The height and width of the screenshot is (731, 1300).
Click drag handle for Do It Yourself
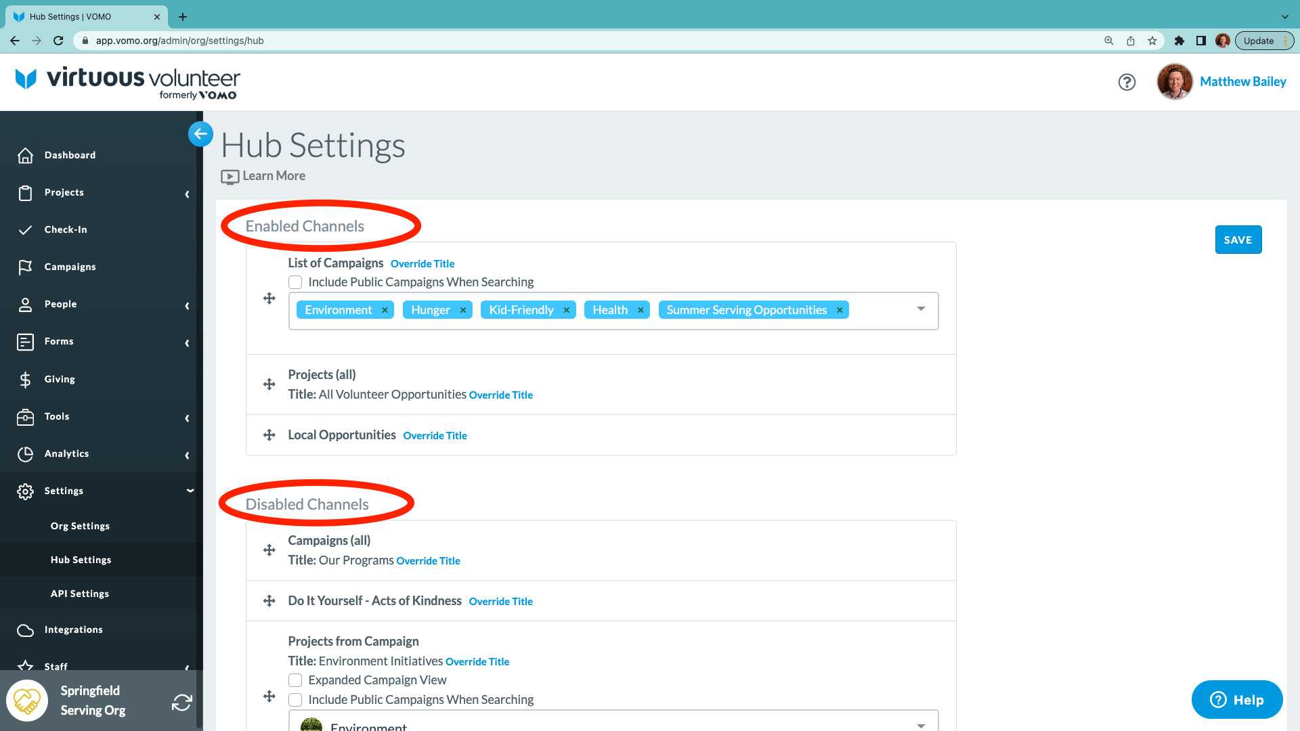click(x=269, y=601)
